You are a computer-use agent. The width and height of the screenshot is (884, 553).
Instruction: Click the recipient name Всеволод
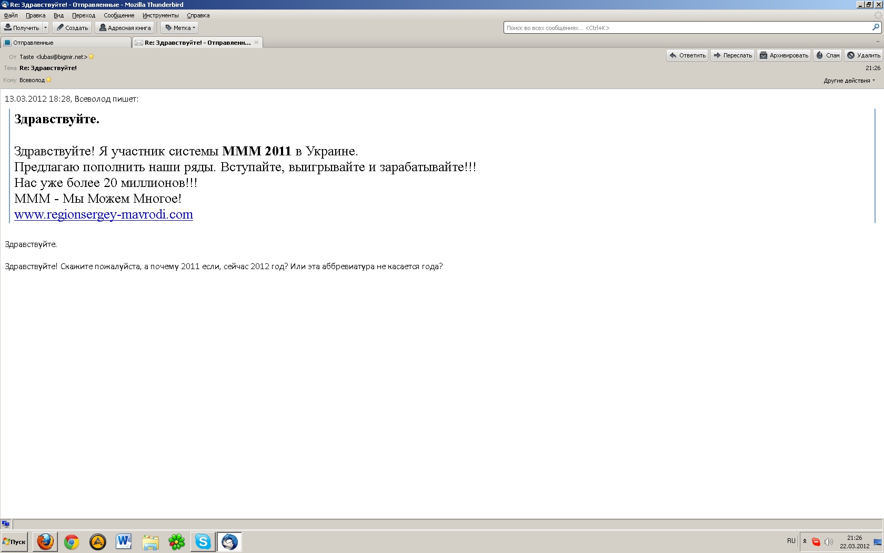coord(32,80)
